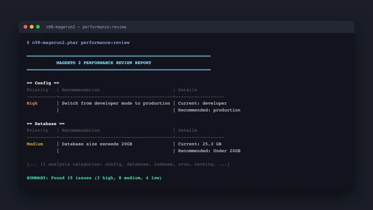Screen dimensions: 373x210
Task: Click the 'Details' column header under Database
Action: coord(188,131)
